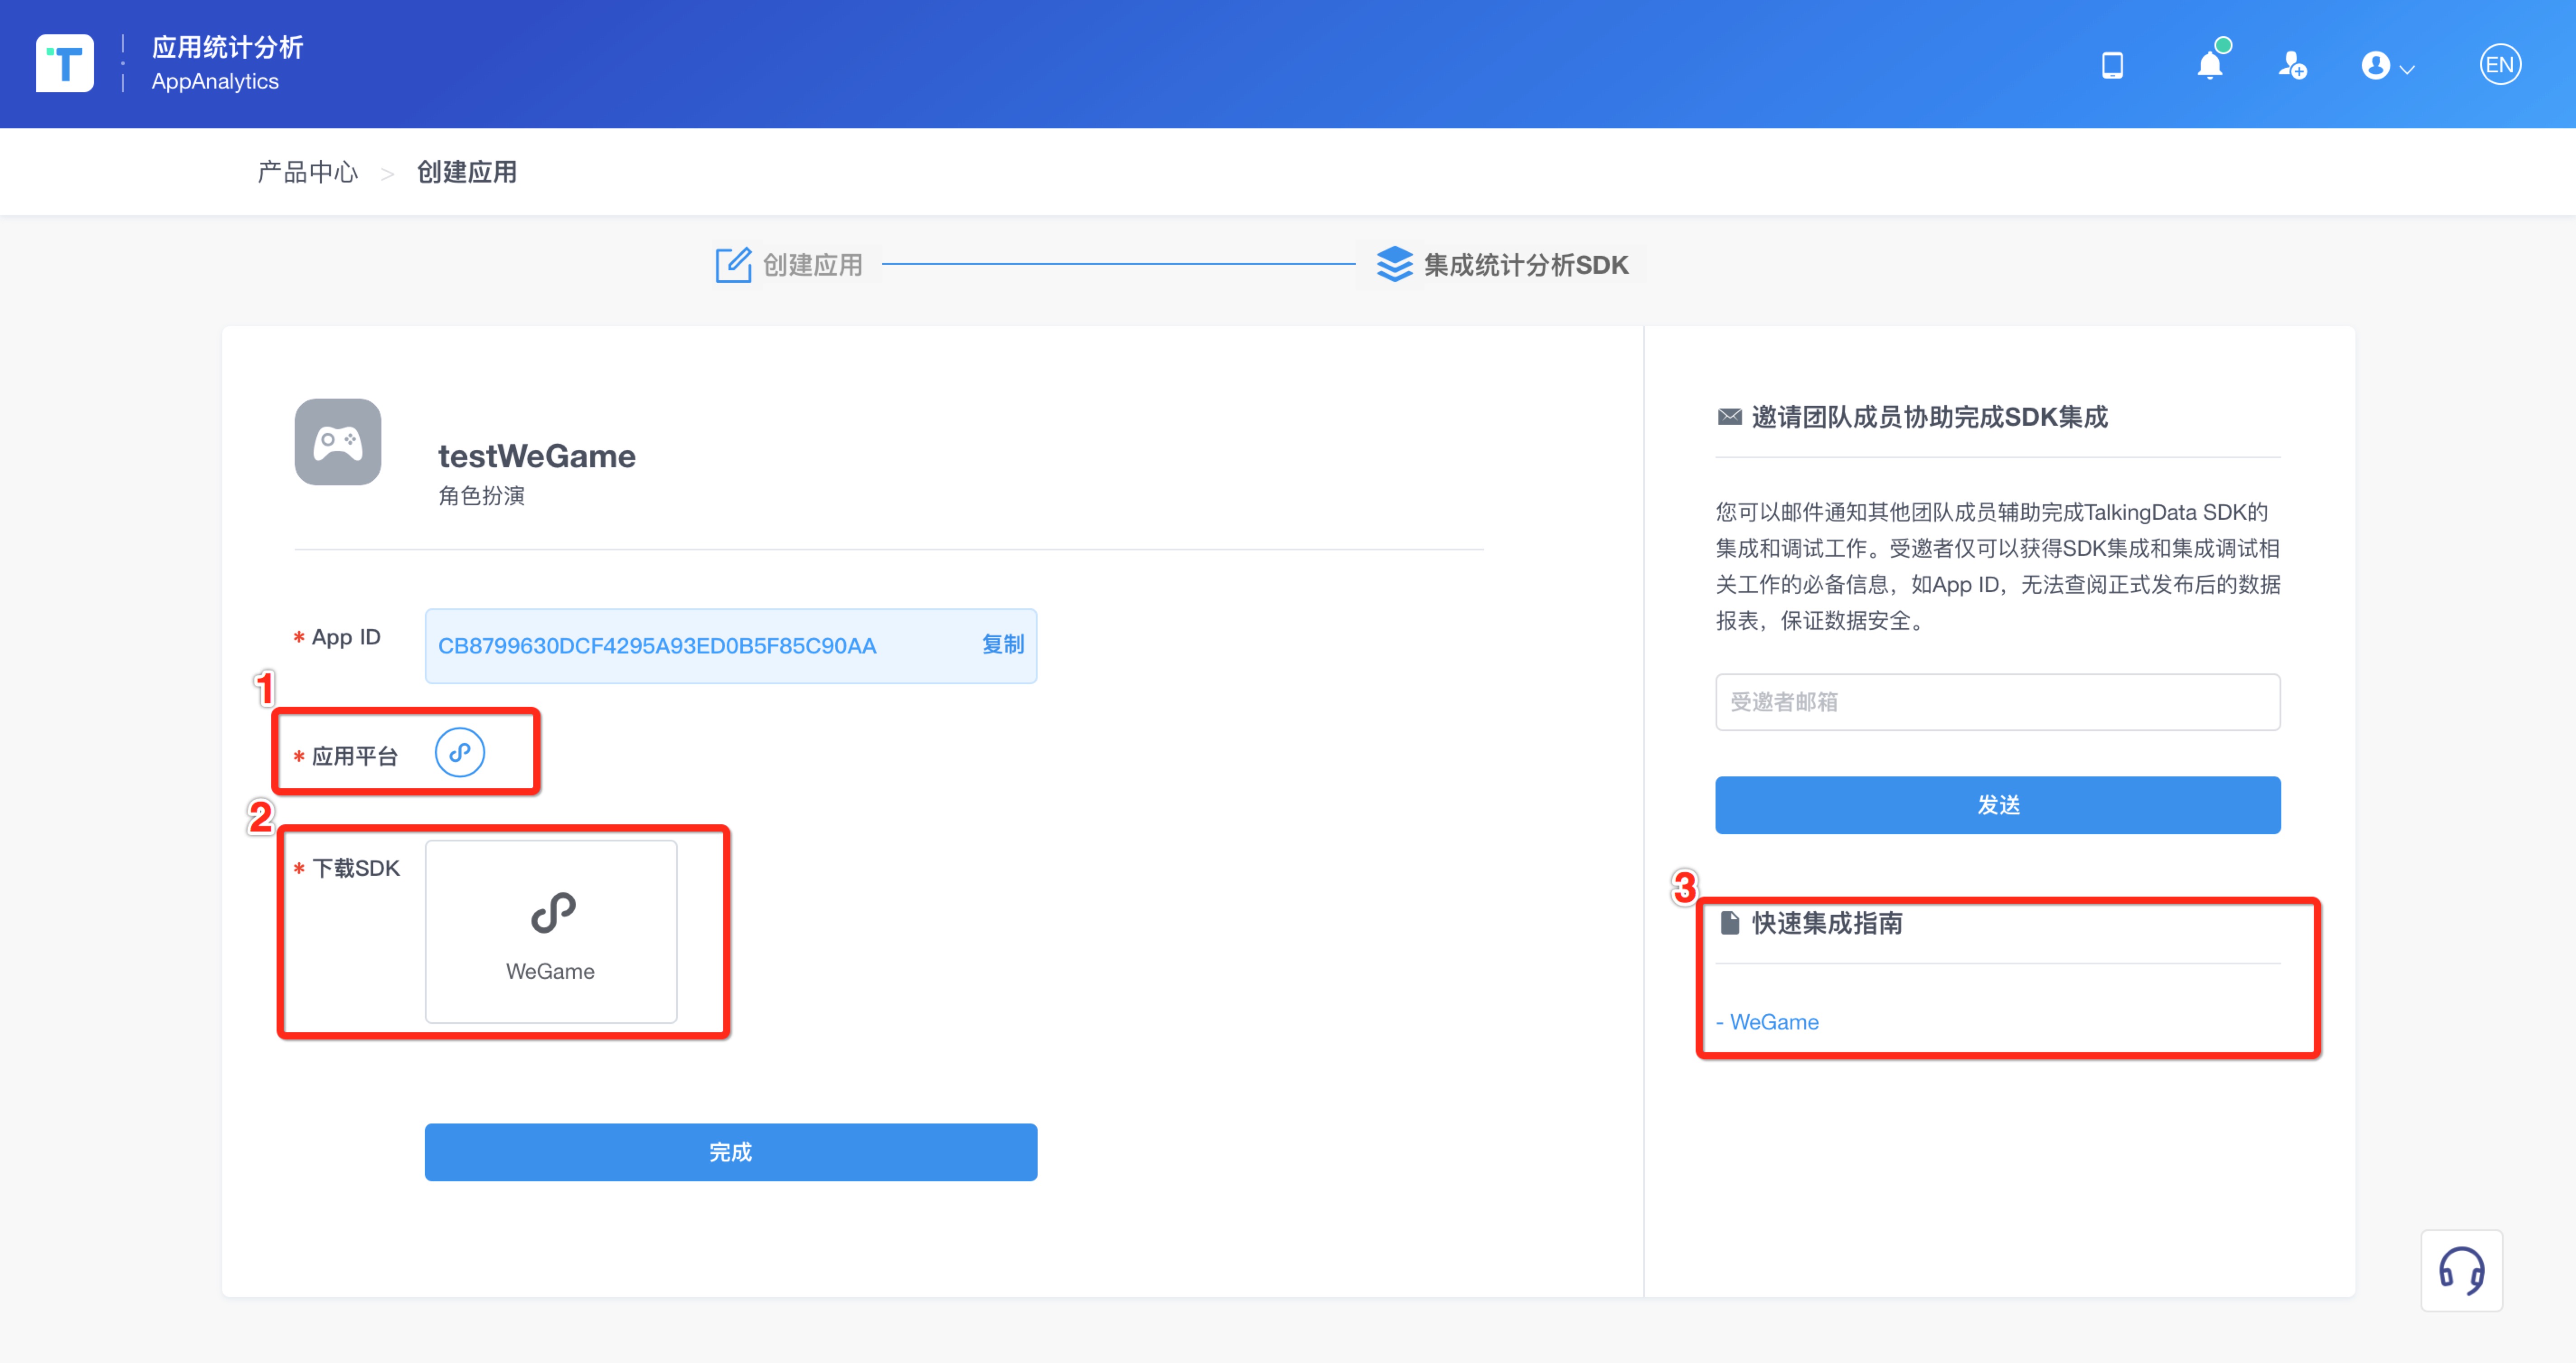The image size is (2576, 1363).
Task: Open the customer support headset button
Action: (2461, 1271)
